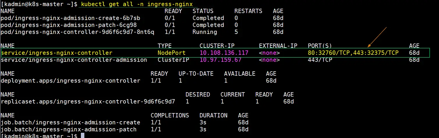The image size is (439, 138).
Task: Click replicaset.apps/ingress-nginx-controller-9d6f6c9d7 entry
Action: (x=88, y=101)
